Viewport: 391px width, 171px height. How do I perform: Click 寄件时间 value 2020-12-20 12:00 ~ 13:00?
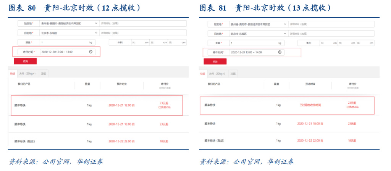coord(57,52)
